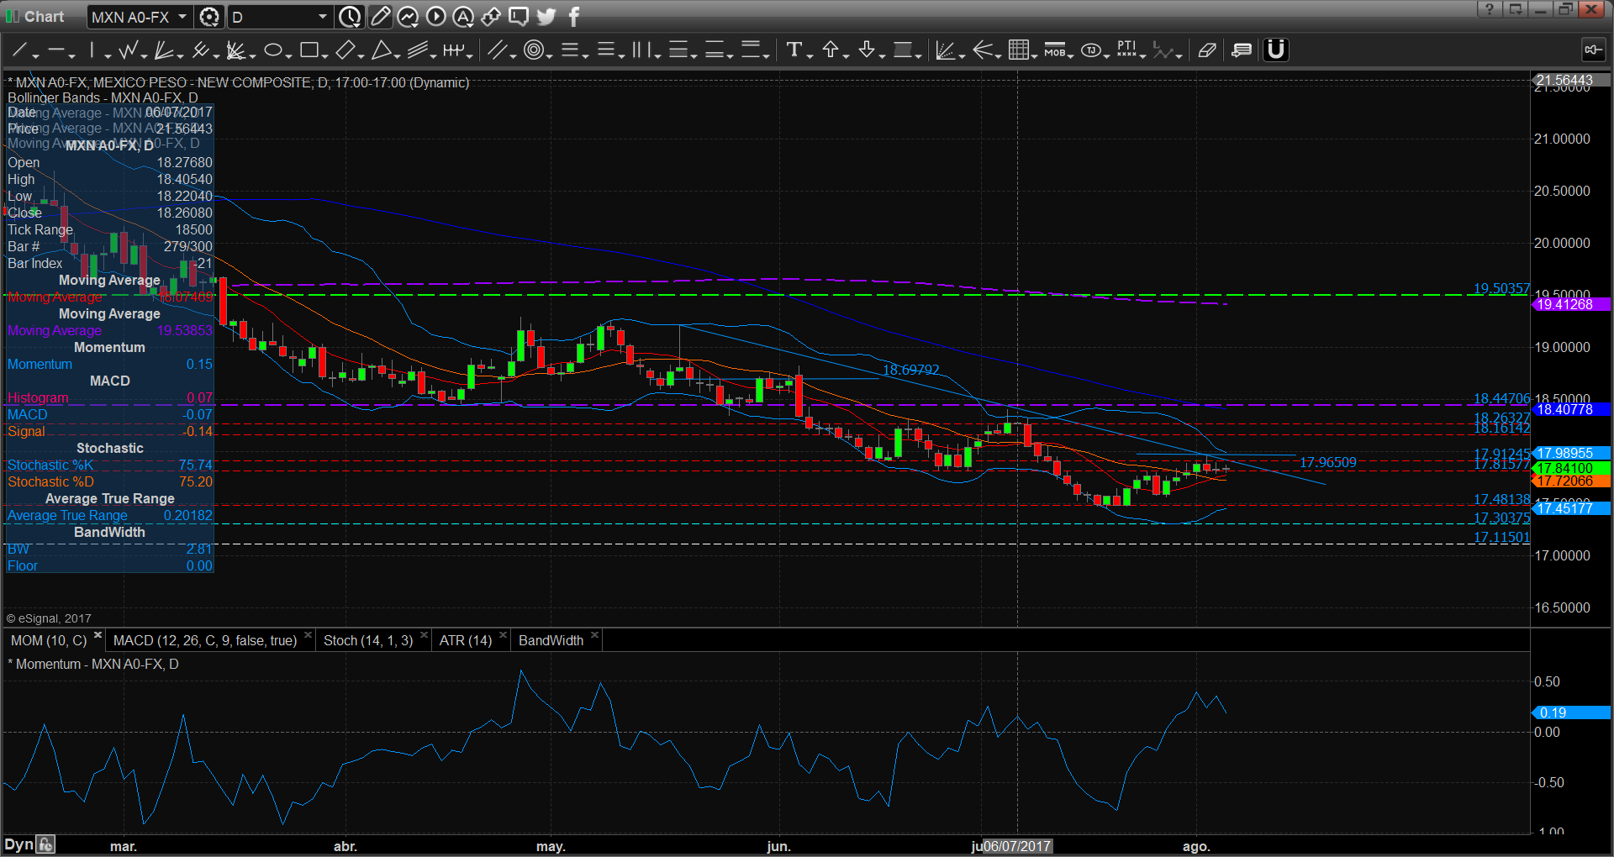Click the blue 18.40778 price label
1614x857 pixels.
click(x=1570, y=410)
